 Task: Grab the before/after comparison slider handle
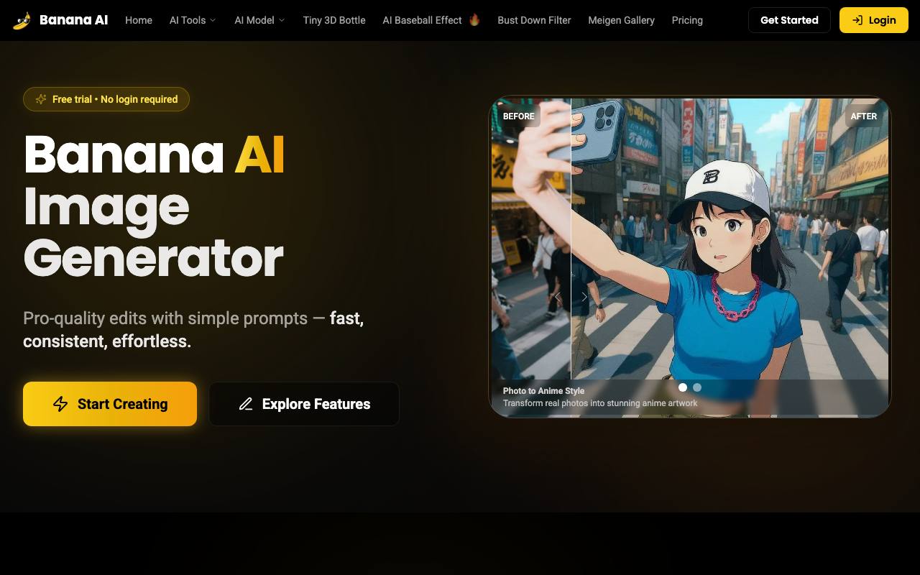[571, 297]
